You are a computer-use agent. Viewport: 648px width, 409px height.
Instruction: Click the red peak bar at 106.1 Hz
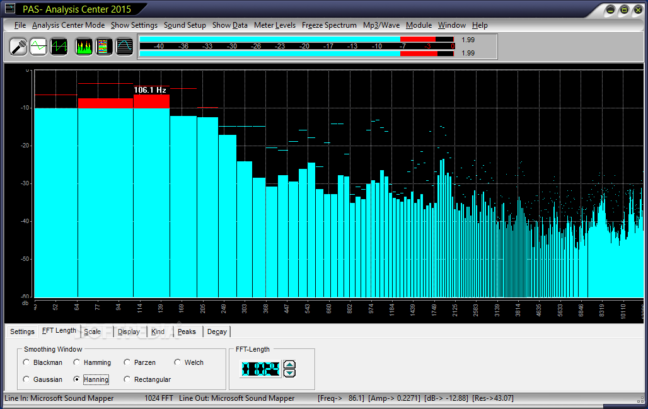coord(151,101)
